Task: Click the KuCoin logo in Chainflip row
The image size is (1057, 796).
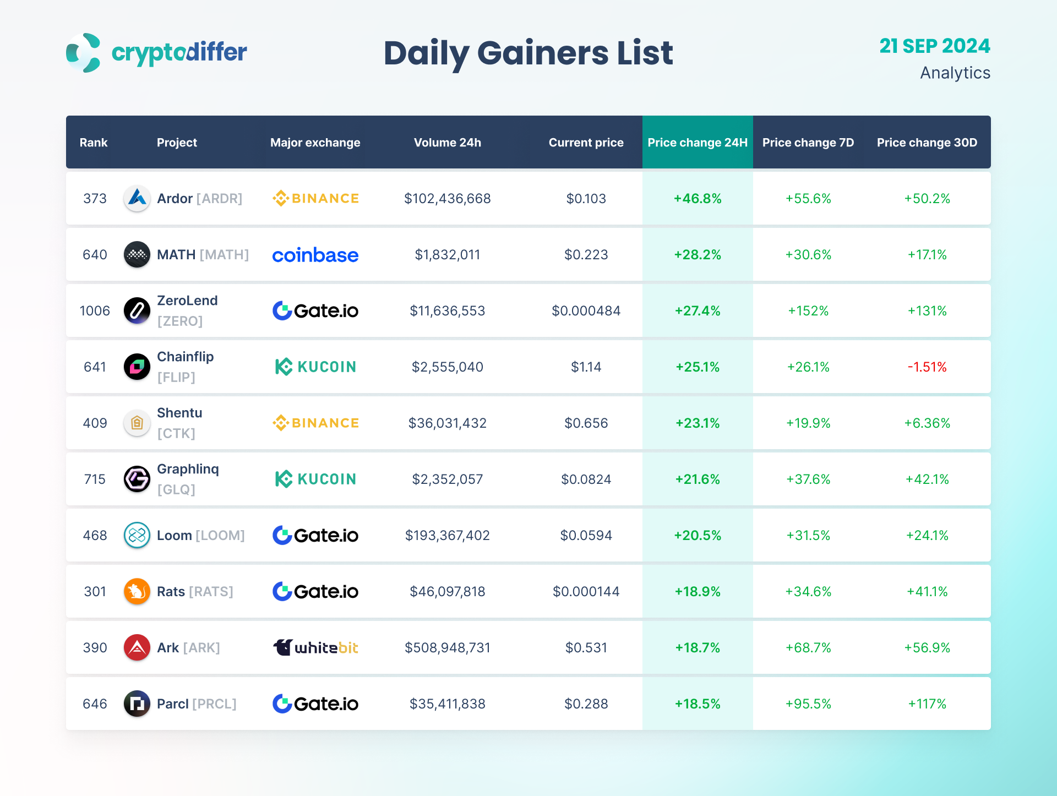Action: click(x=315, y=367)
